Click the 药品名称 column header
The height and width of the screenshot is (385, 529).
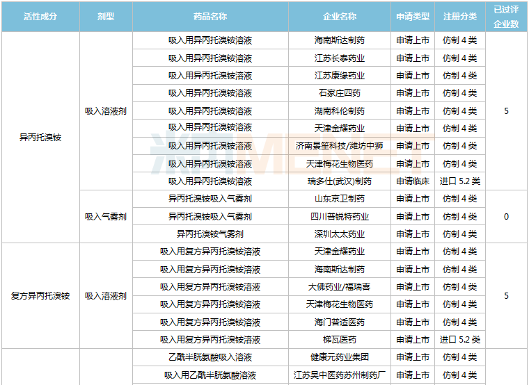click(x=210, y=17)
